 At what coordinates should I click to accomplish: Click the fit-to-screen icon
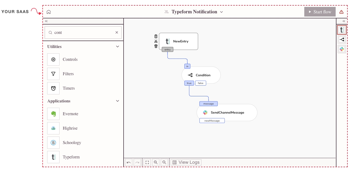[147, 162]
